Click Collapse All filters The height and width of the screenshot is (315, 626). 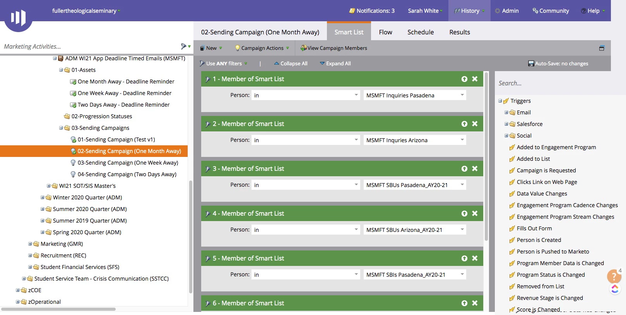coord(291,63)
